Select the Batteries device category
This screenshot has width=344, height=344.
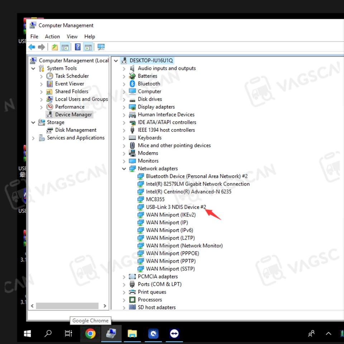tap(147, 76)
